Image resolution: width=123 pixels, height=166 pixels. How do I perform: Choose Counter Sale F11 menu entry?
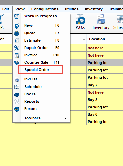pos(41,63)
